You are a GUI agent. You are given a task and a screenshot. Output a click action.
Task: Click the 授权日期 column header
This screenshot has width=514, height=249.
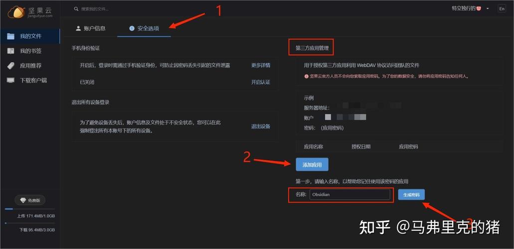click(x=361, y=147)
